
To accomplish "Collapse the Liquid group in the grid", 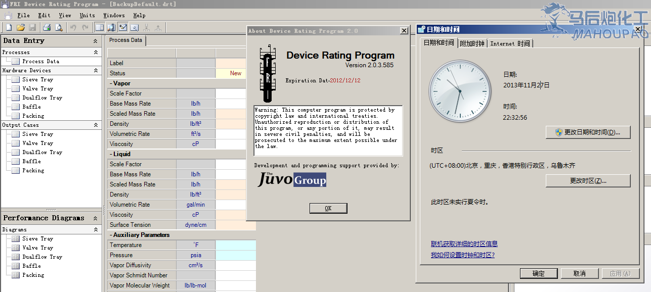I will [x=111, y=154].
